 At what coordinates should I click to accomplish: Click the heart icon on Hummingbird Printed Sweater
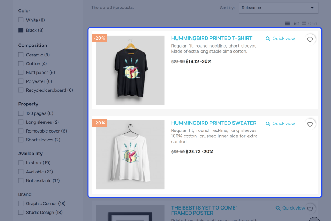(x=310, y=124)
